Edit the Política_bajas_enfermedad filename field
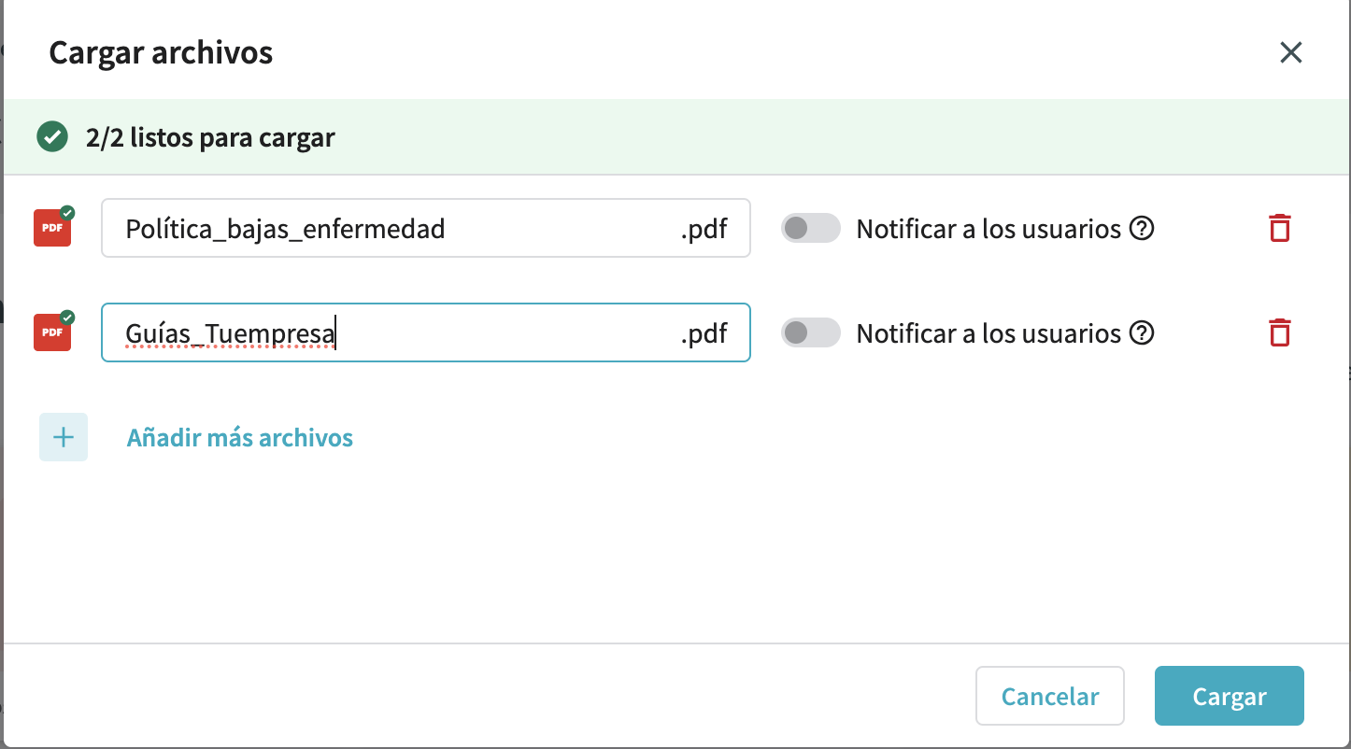The height and width of the screenshot is (749, 1351). coord(426,228)
